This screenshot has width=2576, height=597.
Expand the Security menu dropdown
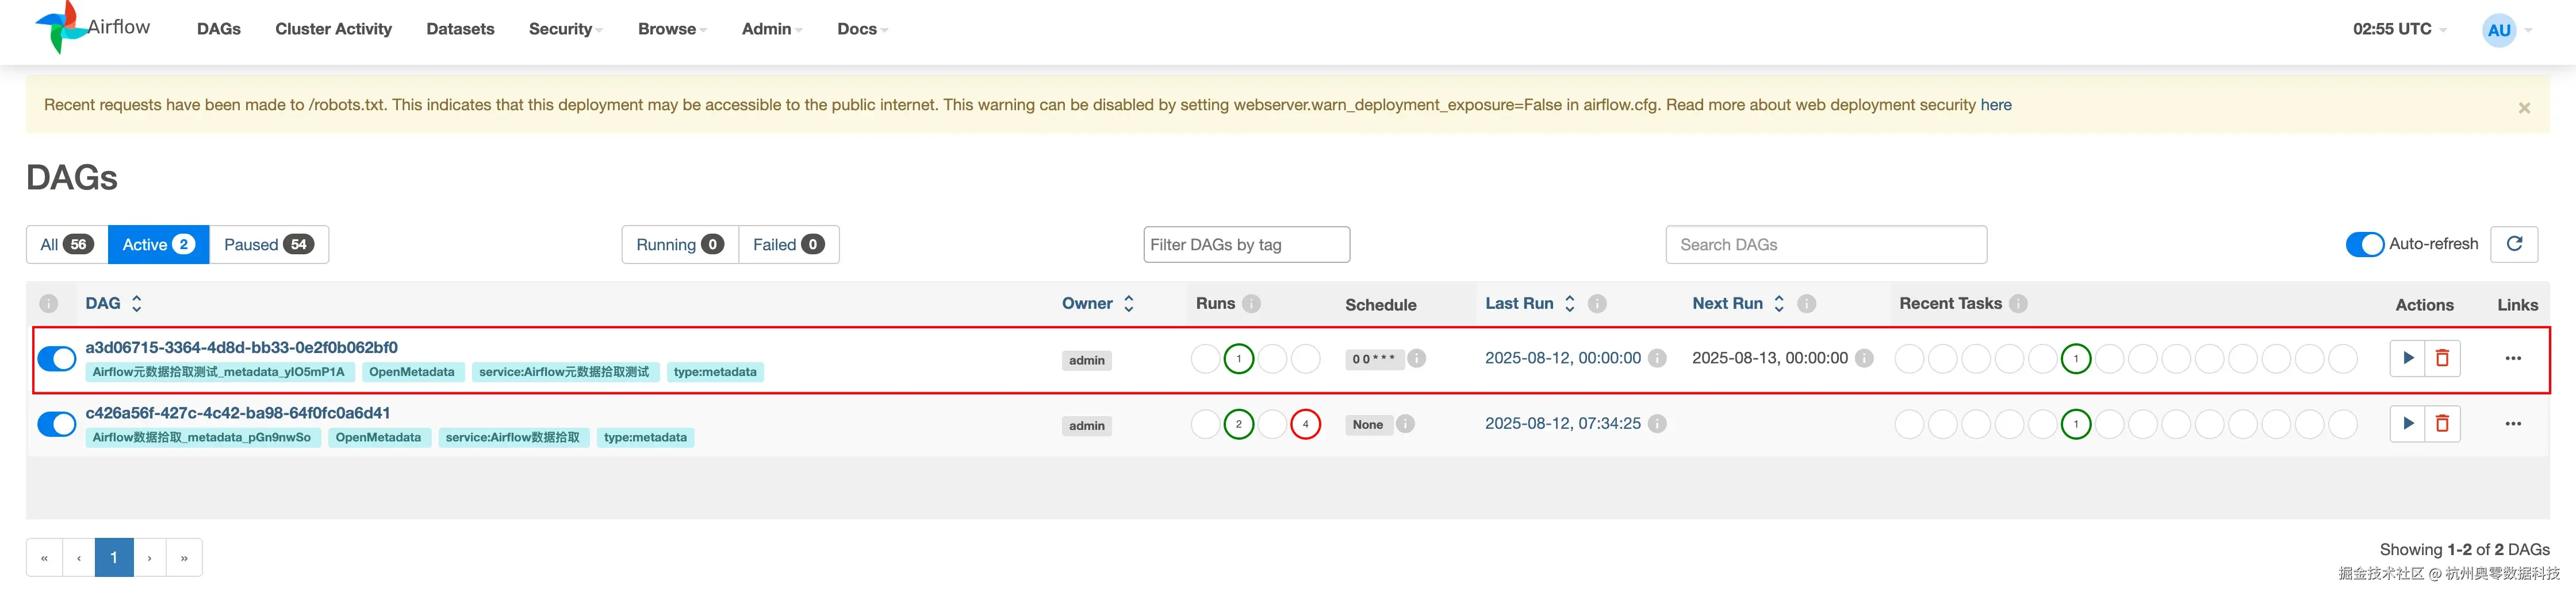pos(565,29)
